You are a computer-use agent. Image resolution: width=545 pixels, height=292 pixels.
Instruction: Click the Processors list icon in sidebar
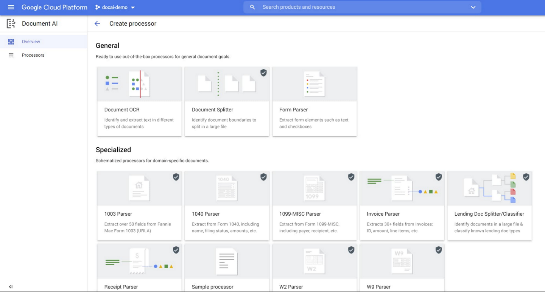tap(11, 55)
